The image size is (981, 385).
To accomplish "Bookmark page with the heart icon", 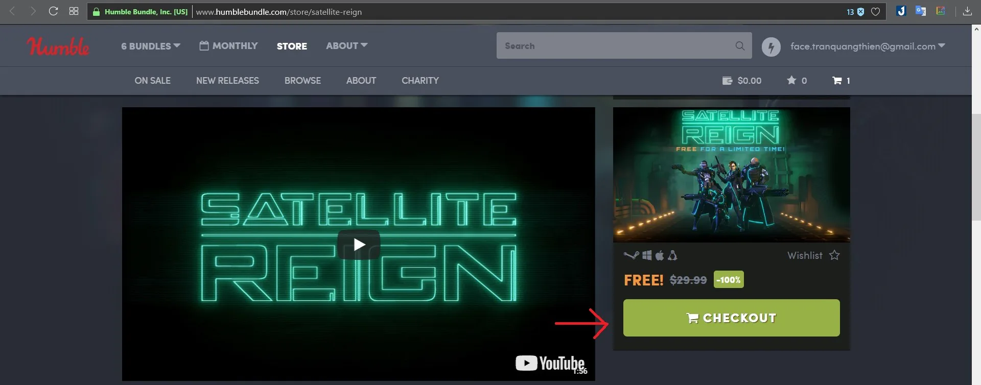I will pyautogui.click(x=875, y=12).
